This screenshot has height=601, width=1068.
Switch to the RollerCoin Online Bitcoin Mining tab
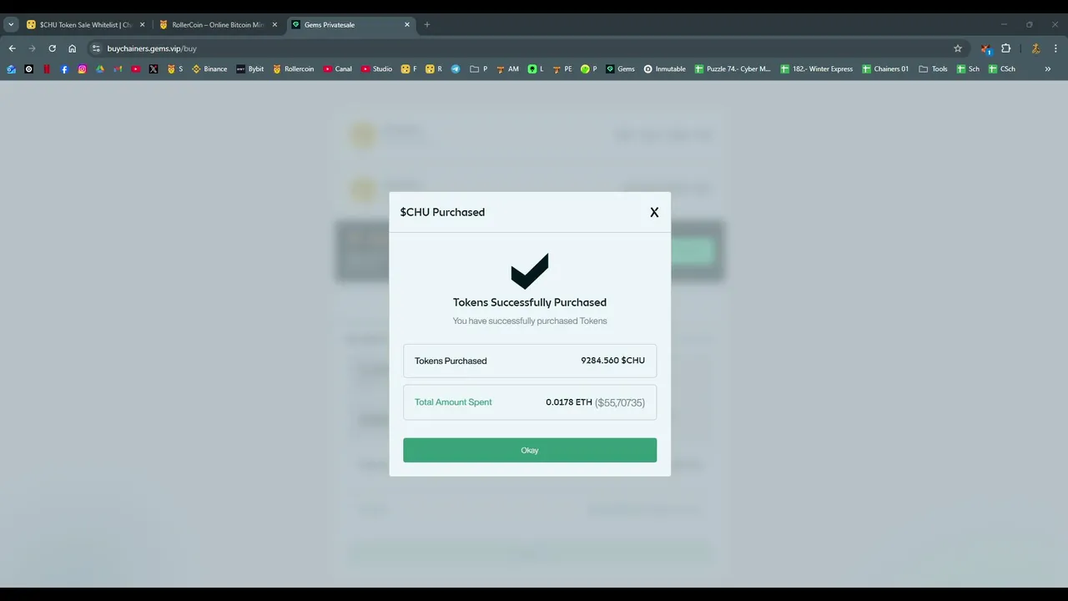217,25
